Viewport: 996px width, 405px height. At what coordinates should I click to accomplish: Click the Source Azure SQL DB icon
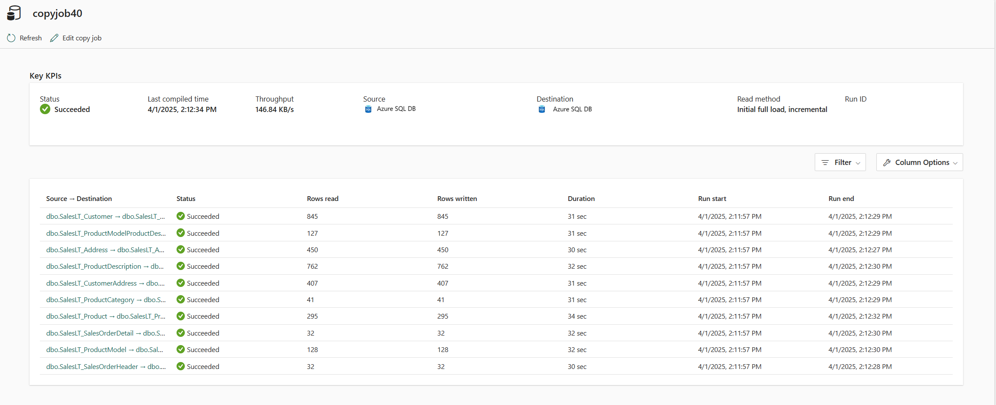(368, 109)
